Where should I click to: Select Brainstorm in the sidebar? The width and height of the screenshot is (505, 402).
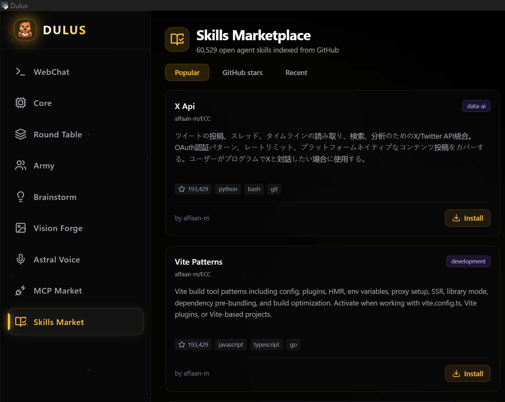75,197
